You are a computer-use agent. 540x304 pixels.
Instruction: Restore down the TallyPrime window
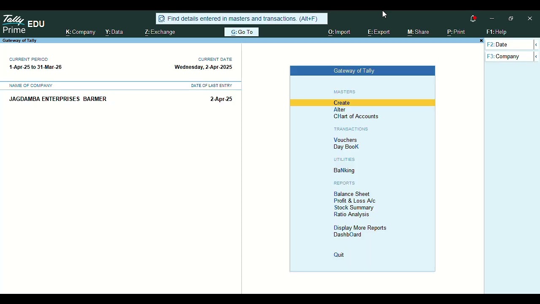[x=511, y=19]
